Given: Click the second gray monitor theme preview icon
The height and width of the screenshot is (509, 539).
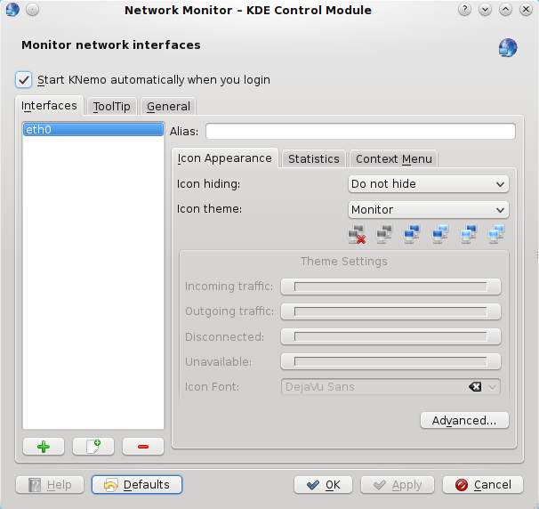Looking at the screenshot, I should [384, 234].
